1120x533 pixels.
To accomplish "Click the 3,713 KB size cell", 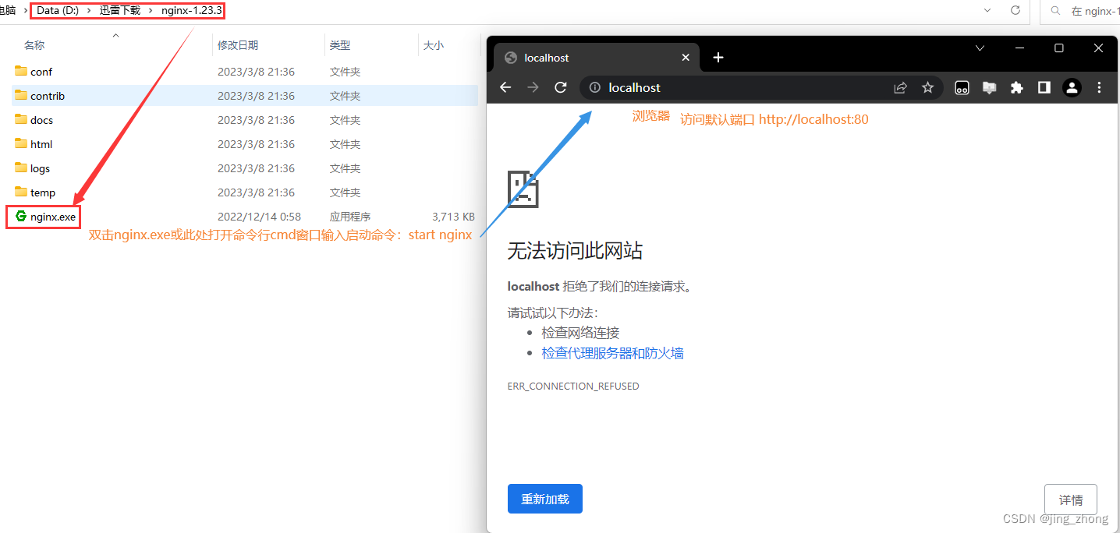I will (453, 217).
